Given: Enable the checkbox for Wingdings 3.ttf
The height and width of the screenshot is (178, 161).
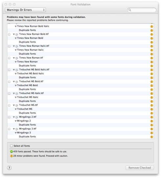Looking at the screenshot, I should [x=9, y=129].
